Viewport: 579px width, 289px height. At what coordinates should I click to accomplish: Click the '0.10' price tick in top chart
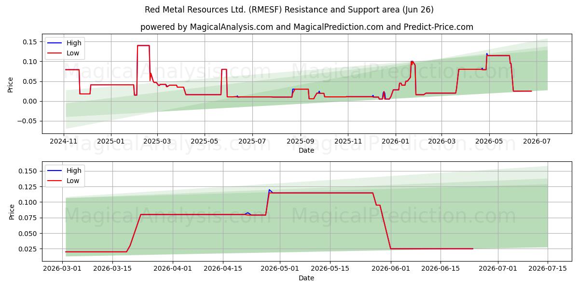pyautogui.click(x=31, y=62)
